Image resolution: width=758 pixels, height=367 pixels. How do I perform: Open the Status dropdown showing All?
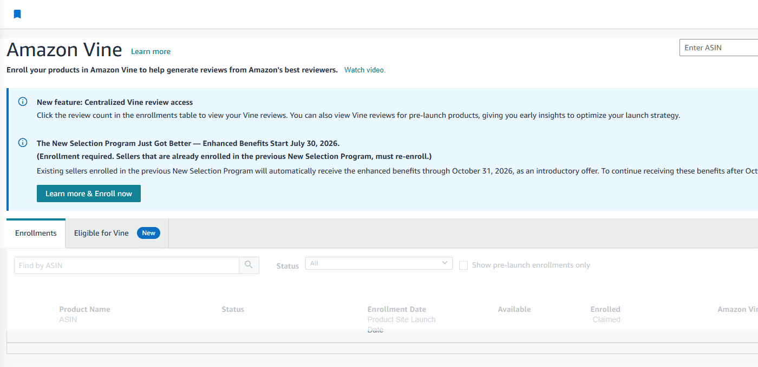click(379, 263)
